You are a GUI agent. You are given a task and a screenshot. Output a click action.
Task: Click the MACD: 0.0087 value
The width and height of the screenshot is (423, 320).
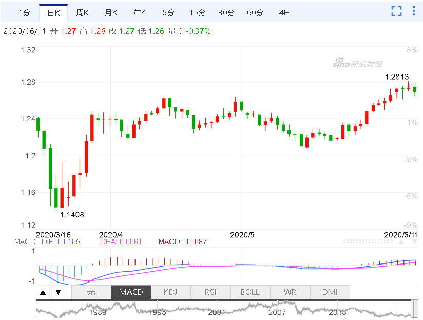click(183, 242)
